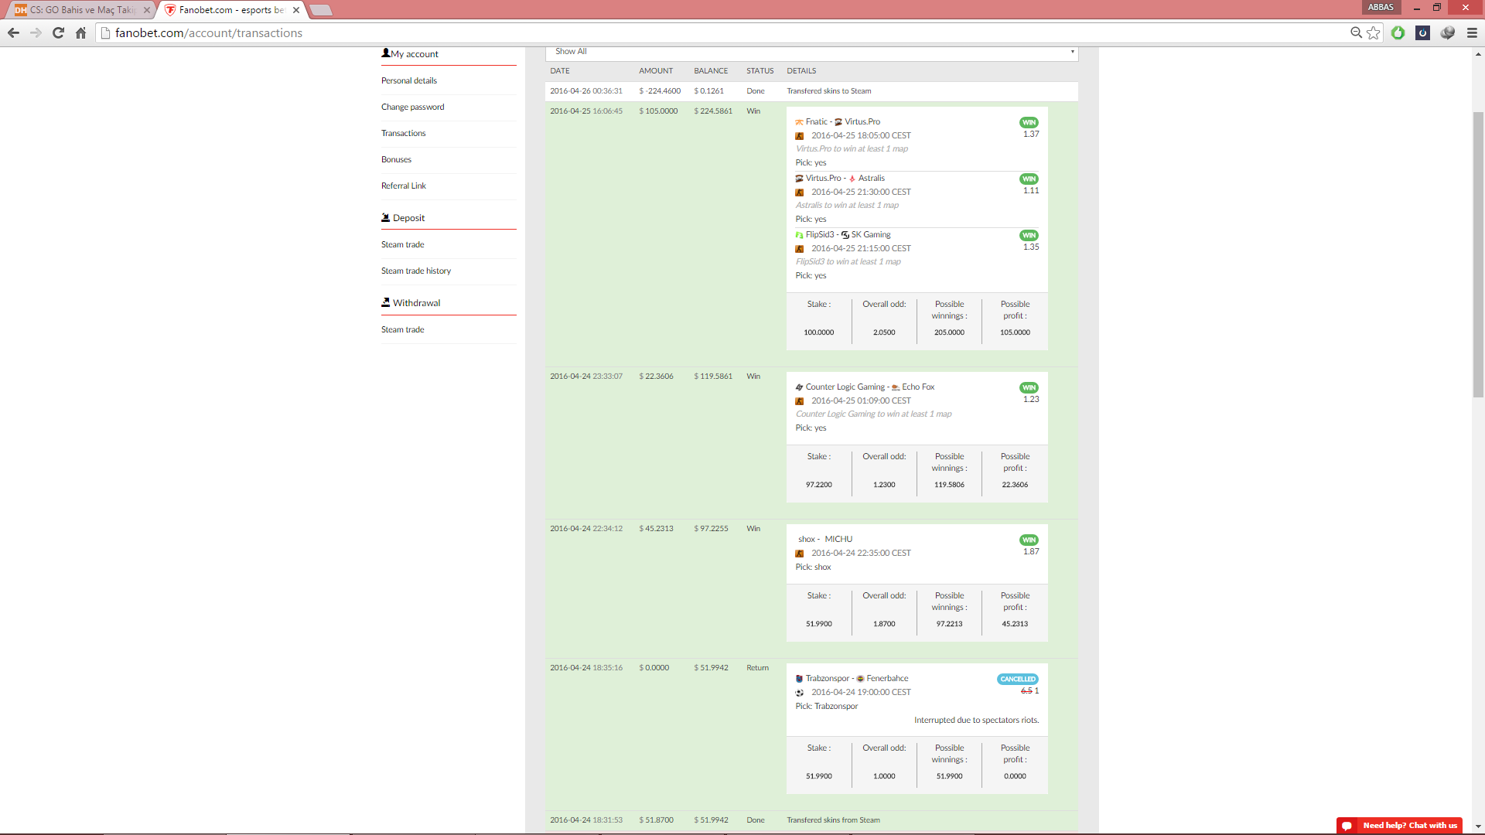Click the browser back arrow
The width and height of the screenshot is (1485, 835).
[x=13, y=32]
